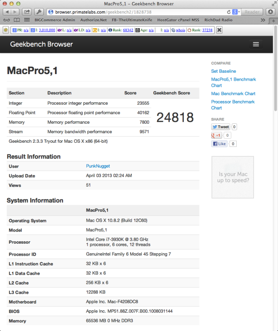
Task: Reload the page with the refresh icon
Action: (x=229, y=12)
